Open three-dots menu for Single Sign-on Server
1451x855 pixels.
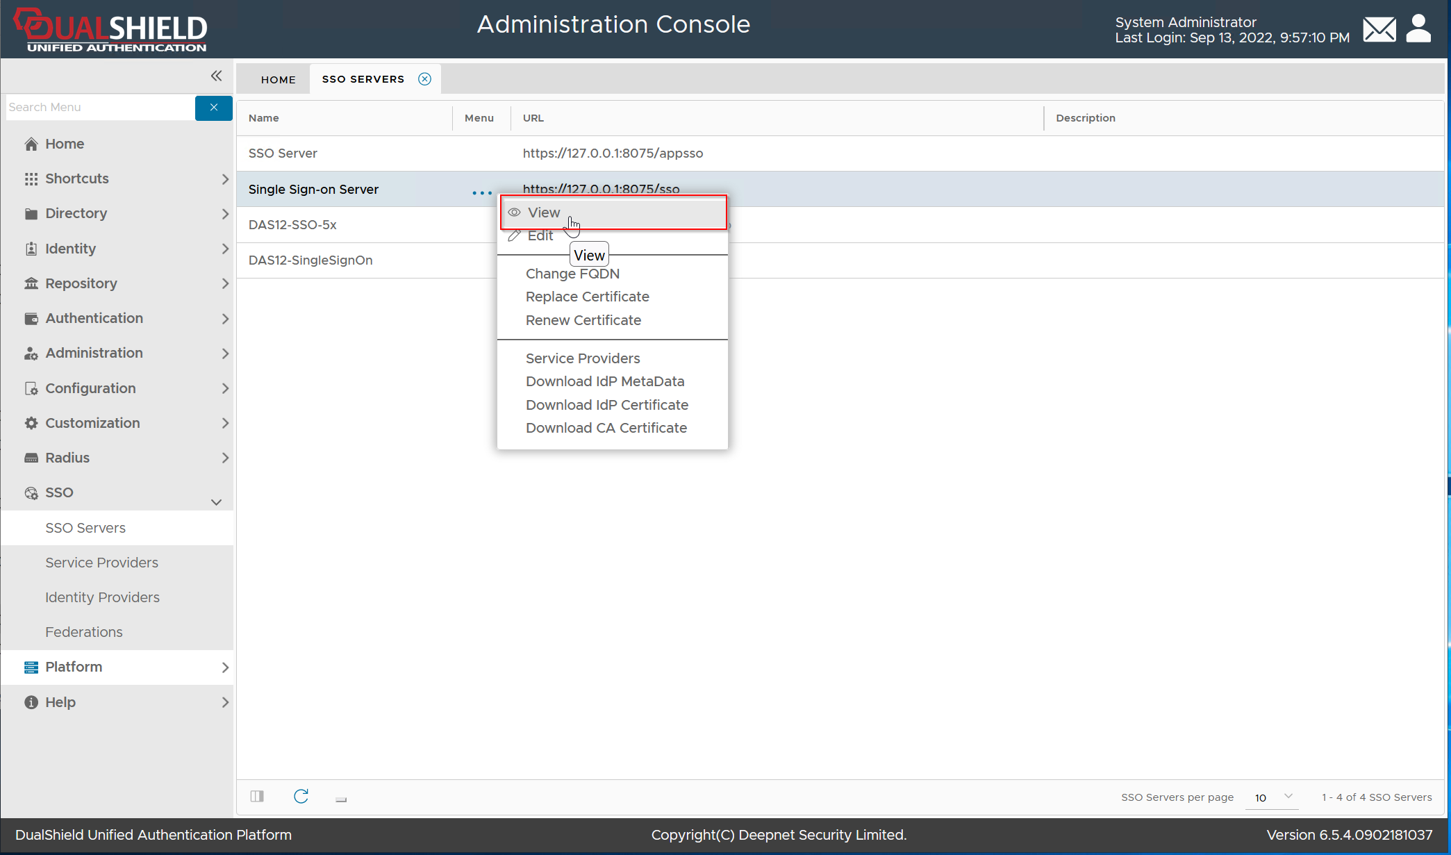tap(481, 192)
